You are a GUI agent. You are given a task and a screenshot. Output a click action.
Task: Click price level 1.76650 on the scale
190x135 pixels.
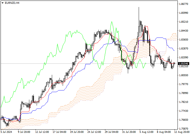point(183,120)
